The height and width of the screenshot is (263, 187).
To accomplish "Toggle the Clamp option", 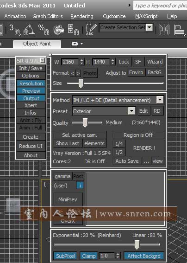I will 88,256.
